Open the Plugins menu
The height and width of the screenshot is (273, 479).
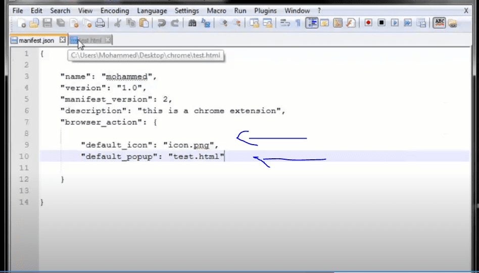(265, 11)
